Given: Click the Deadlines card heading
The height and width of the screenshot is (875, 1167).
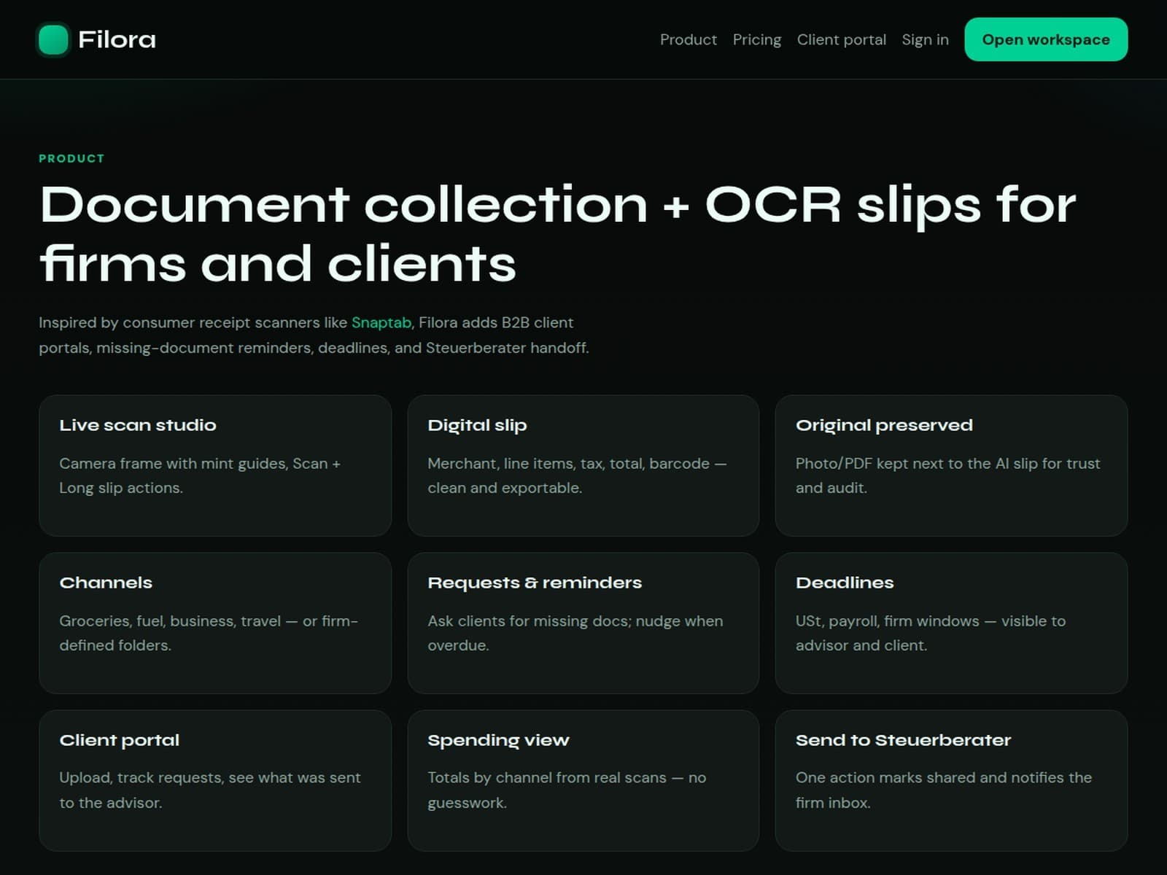Looking at the screenshot, I should tap(845, 583).
